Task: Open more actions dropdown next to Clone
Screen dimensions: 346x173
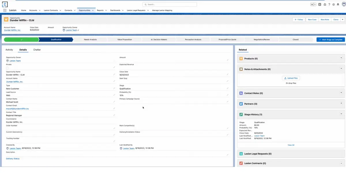Action: click(x=343, y=20)
